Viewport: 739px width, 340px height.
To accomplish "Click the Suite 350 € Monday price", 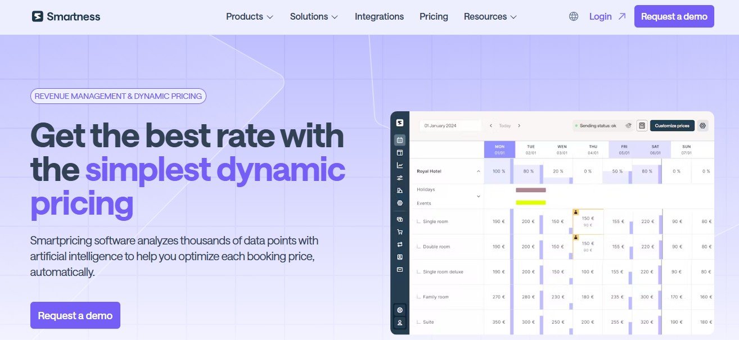I will [498, 322].
